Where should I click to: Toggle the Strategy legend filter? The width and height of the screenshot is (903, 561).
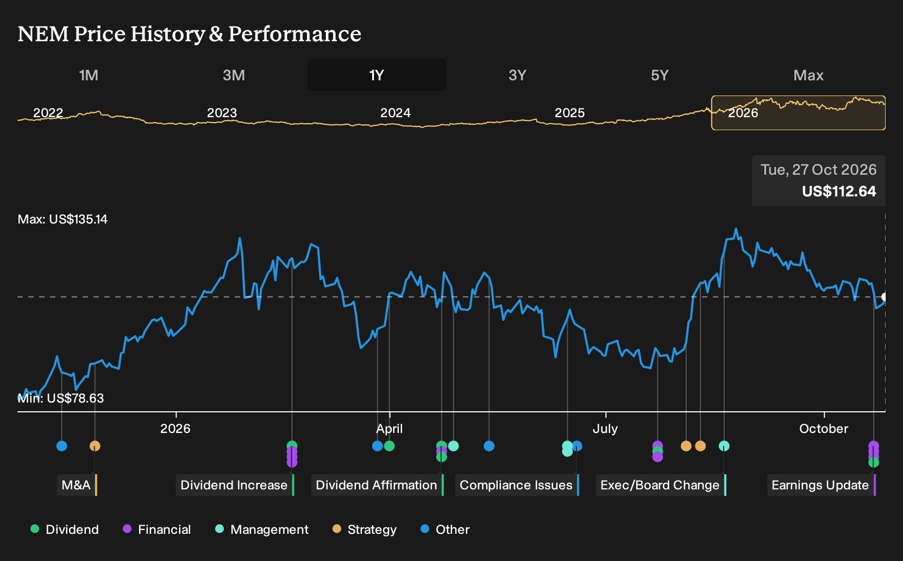(365, 530)
